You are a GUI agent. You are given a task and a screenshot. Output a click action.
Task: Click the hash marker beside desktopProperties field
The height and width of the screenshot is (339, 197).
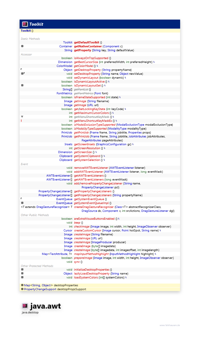coord(22,285)
